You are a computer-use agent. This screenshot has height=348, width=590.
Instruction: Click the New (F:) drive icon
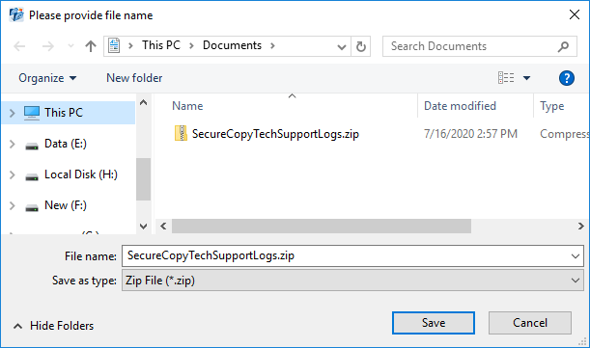coord(32,207)
